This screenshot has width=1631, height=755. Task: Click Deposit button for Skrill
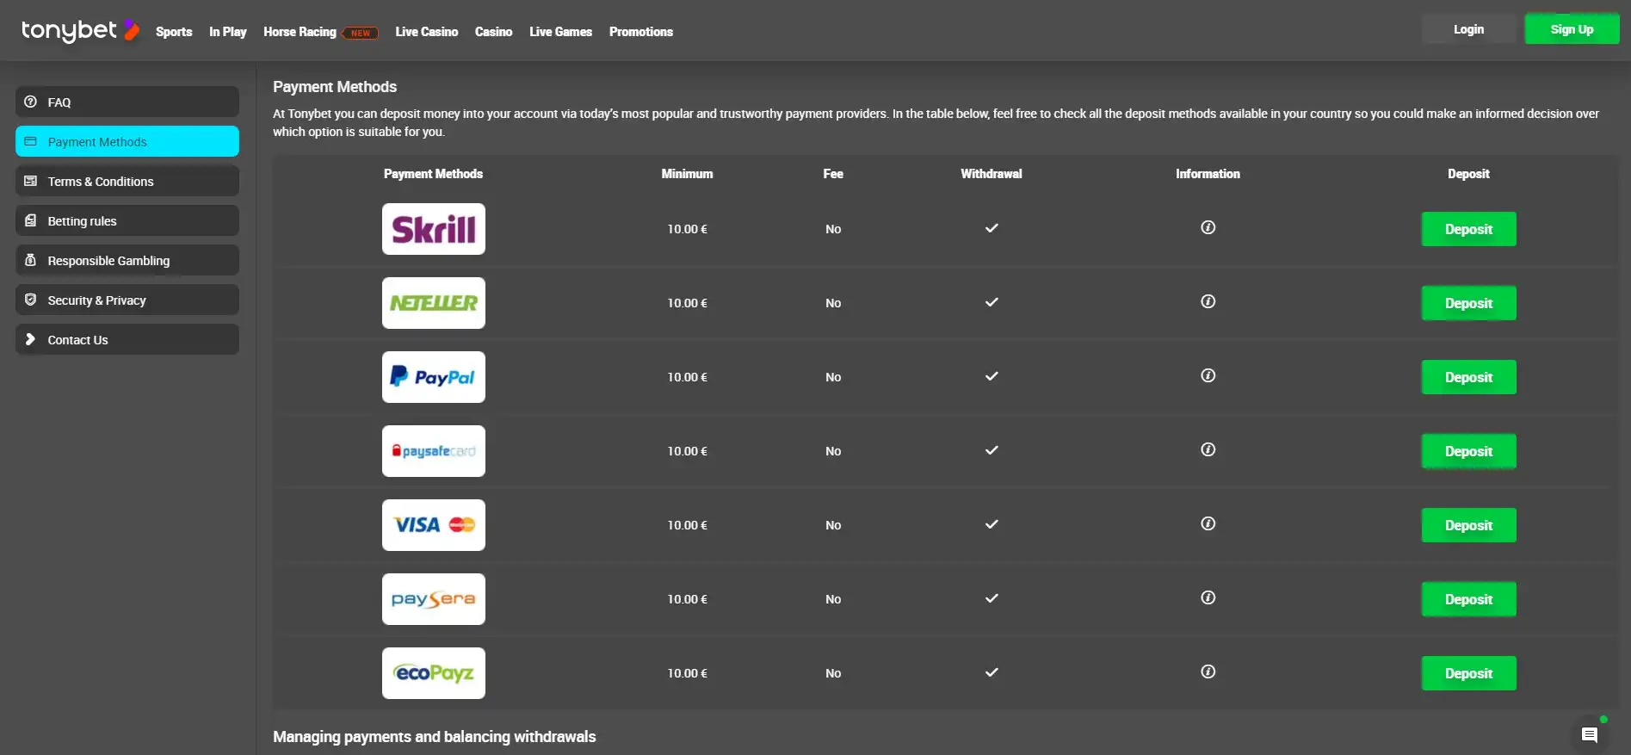click(1468, 229)
